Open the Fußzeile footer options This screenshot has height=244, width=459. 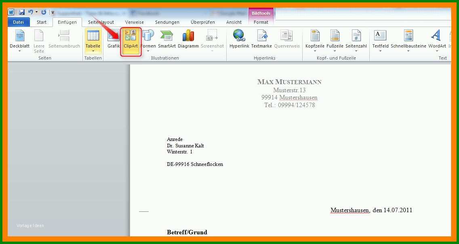pos(335,39)
